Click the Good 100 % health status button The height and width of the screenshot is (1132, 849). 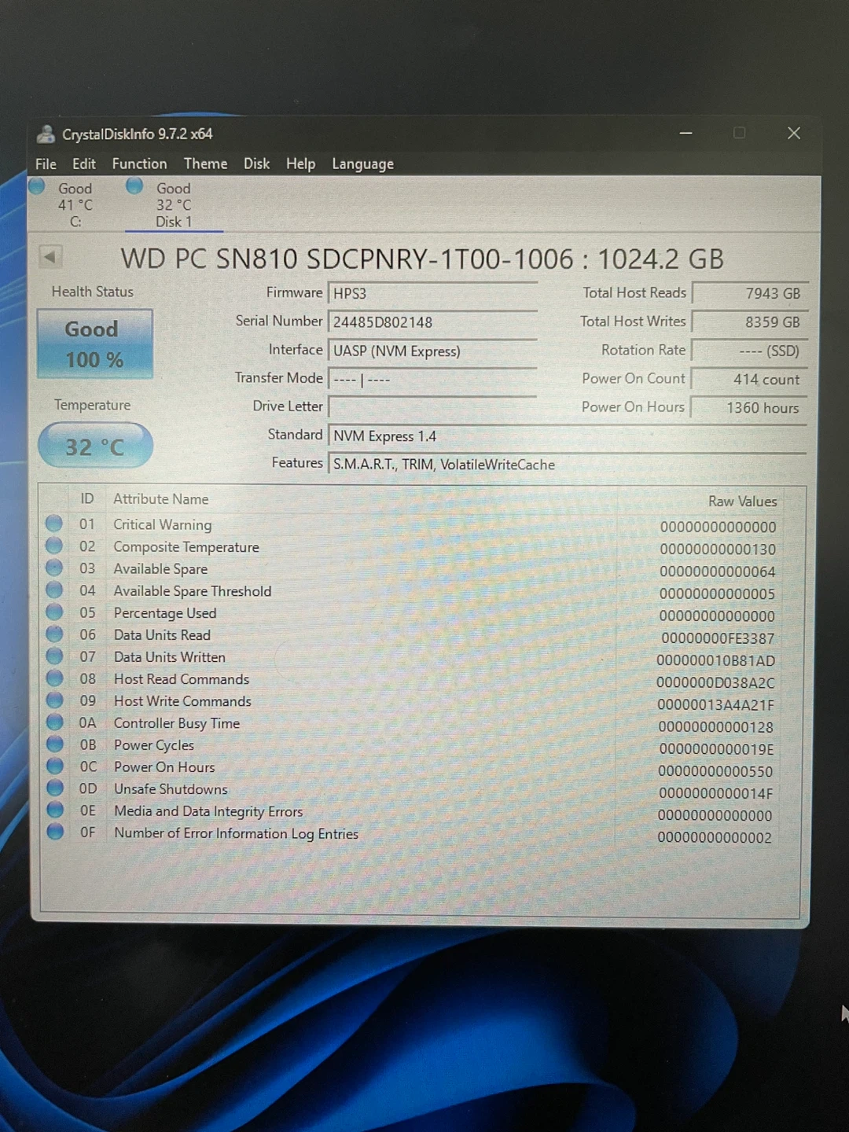(94, 344)
